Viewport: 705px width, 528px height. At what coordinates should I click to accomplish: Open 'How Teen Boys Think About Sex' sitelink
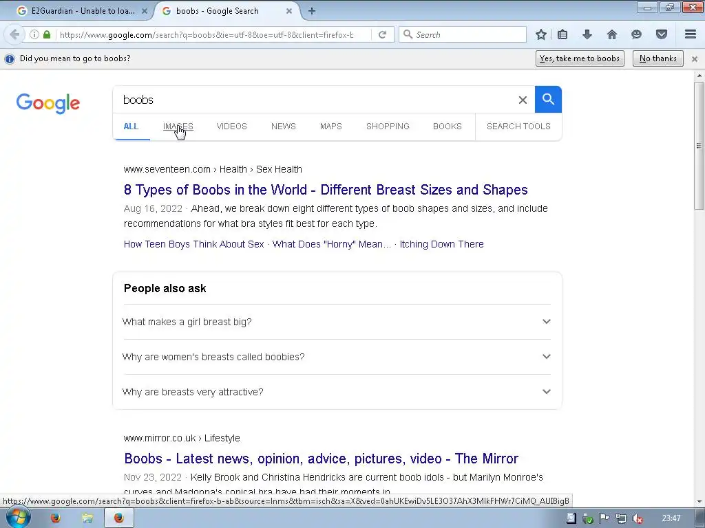193,244
